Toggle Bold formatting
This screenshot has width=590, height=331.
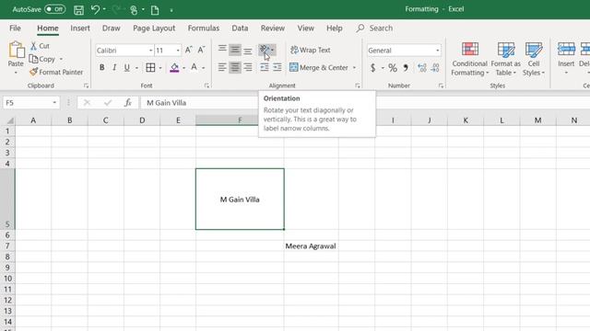point(101,67)
